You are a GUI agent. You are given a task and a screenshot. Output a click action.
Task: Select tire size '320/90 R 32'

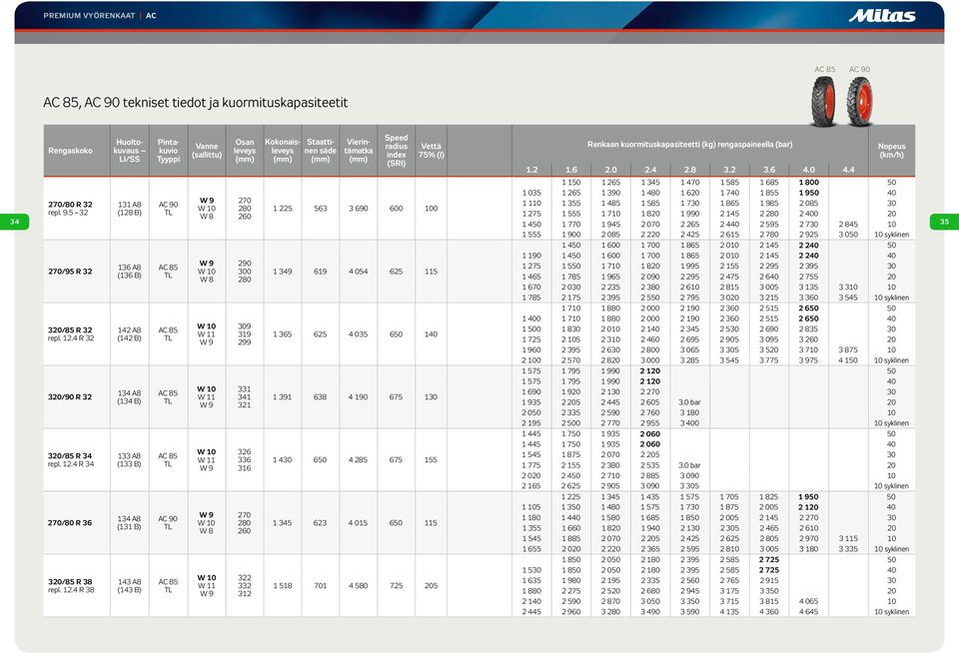tap(70, 397)
